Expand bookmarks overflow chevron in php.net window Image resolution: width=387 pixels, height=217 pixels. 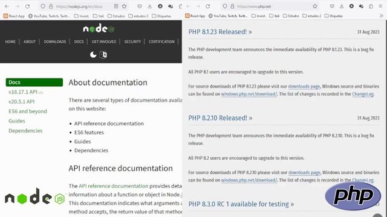[x=382, y=16]
